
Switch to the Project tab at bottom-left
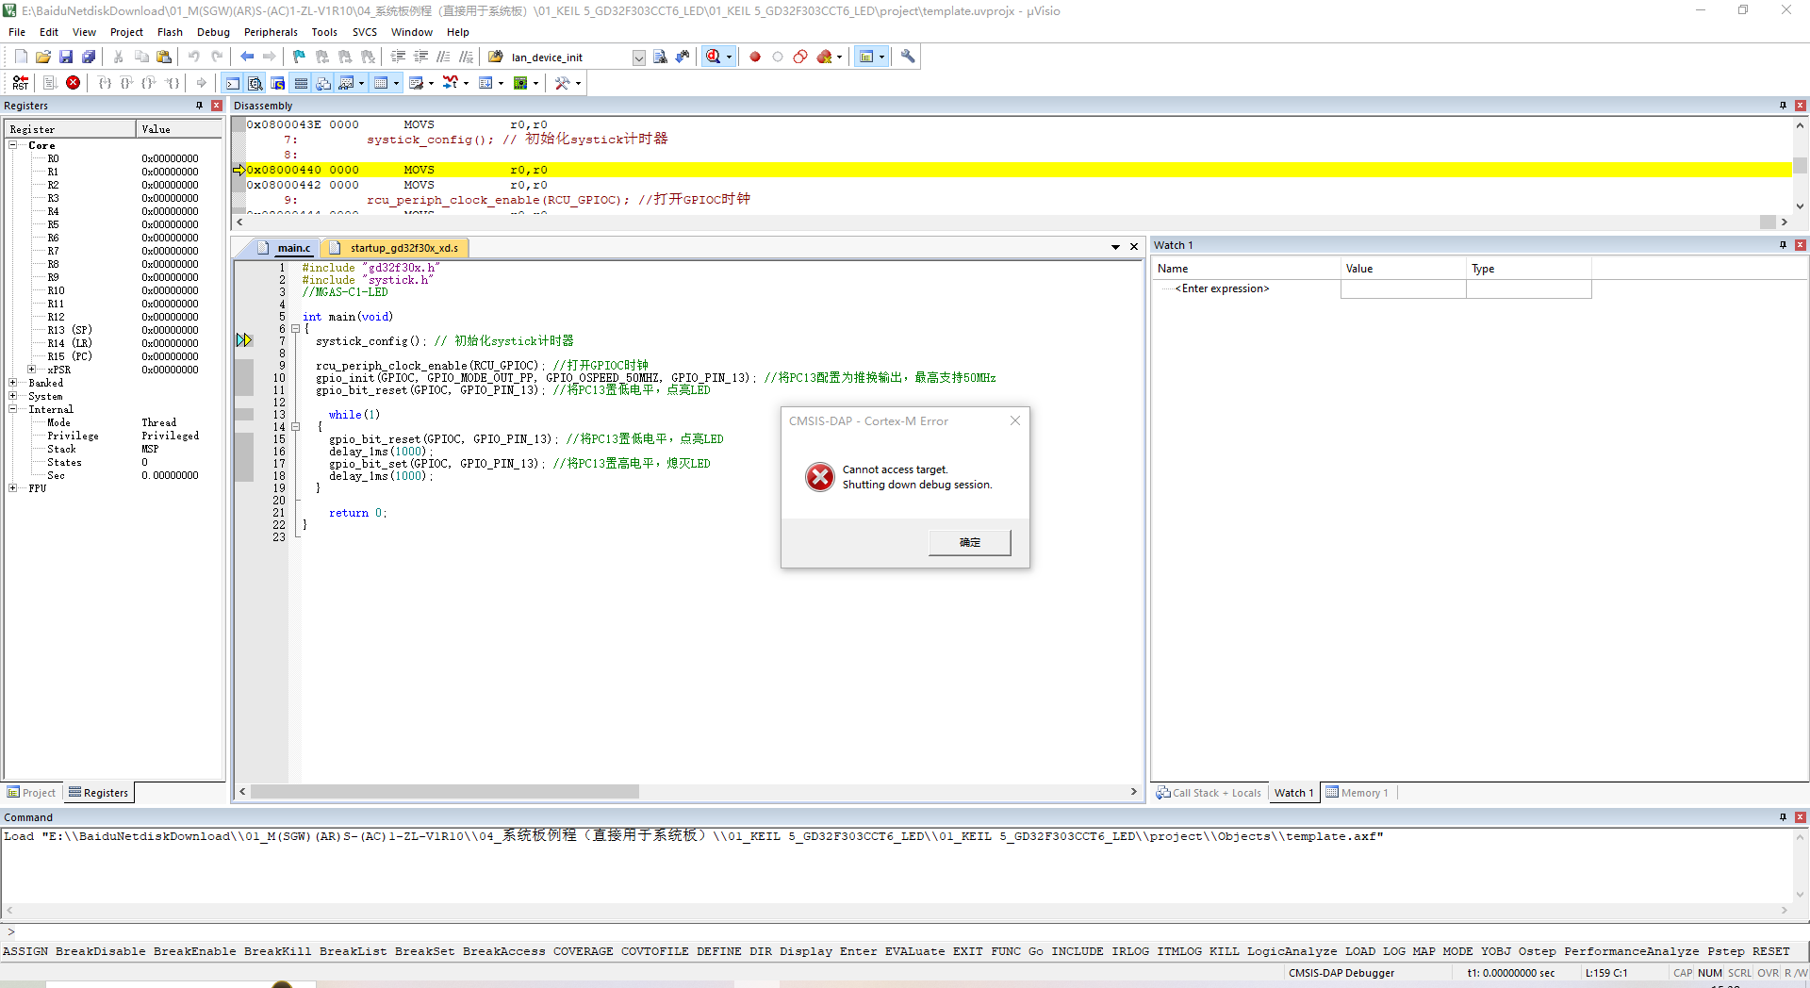click(32, 793)
